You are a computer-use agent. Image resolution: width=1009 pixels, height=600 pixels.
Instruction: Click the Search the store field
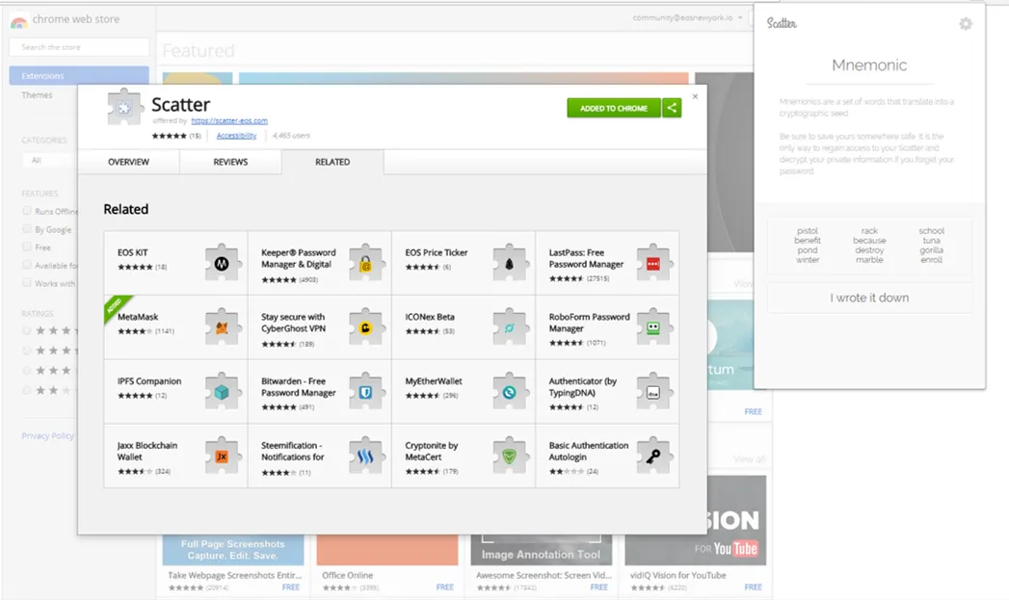[78, 47]
